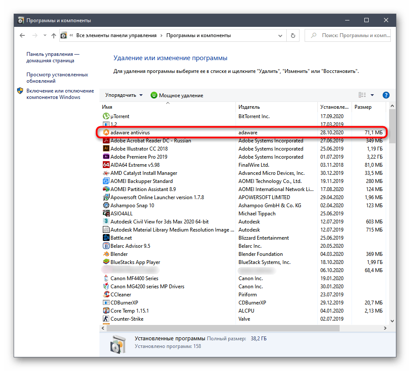Change view using the list view icon
The width and height of the screenshot is (410, 371).
tap(362, 95)
